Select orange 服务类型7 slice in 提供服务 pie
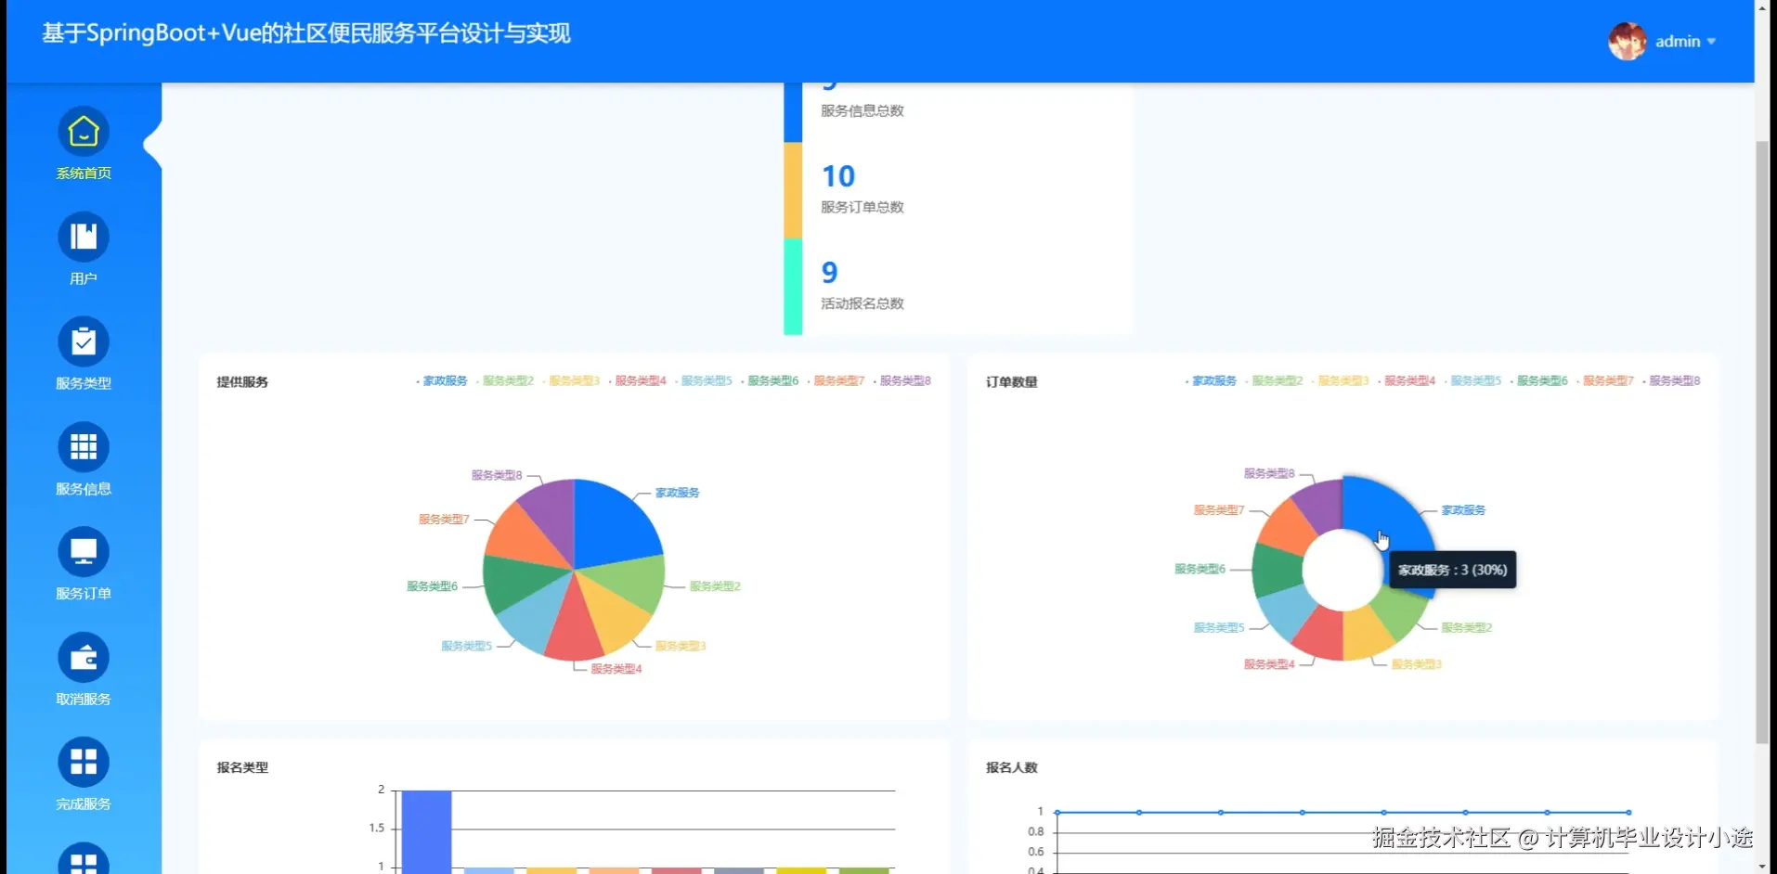Screen dimensions: 1777x874 tap(522, 538)
